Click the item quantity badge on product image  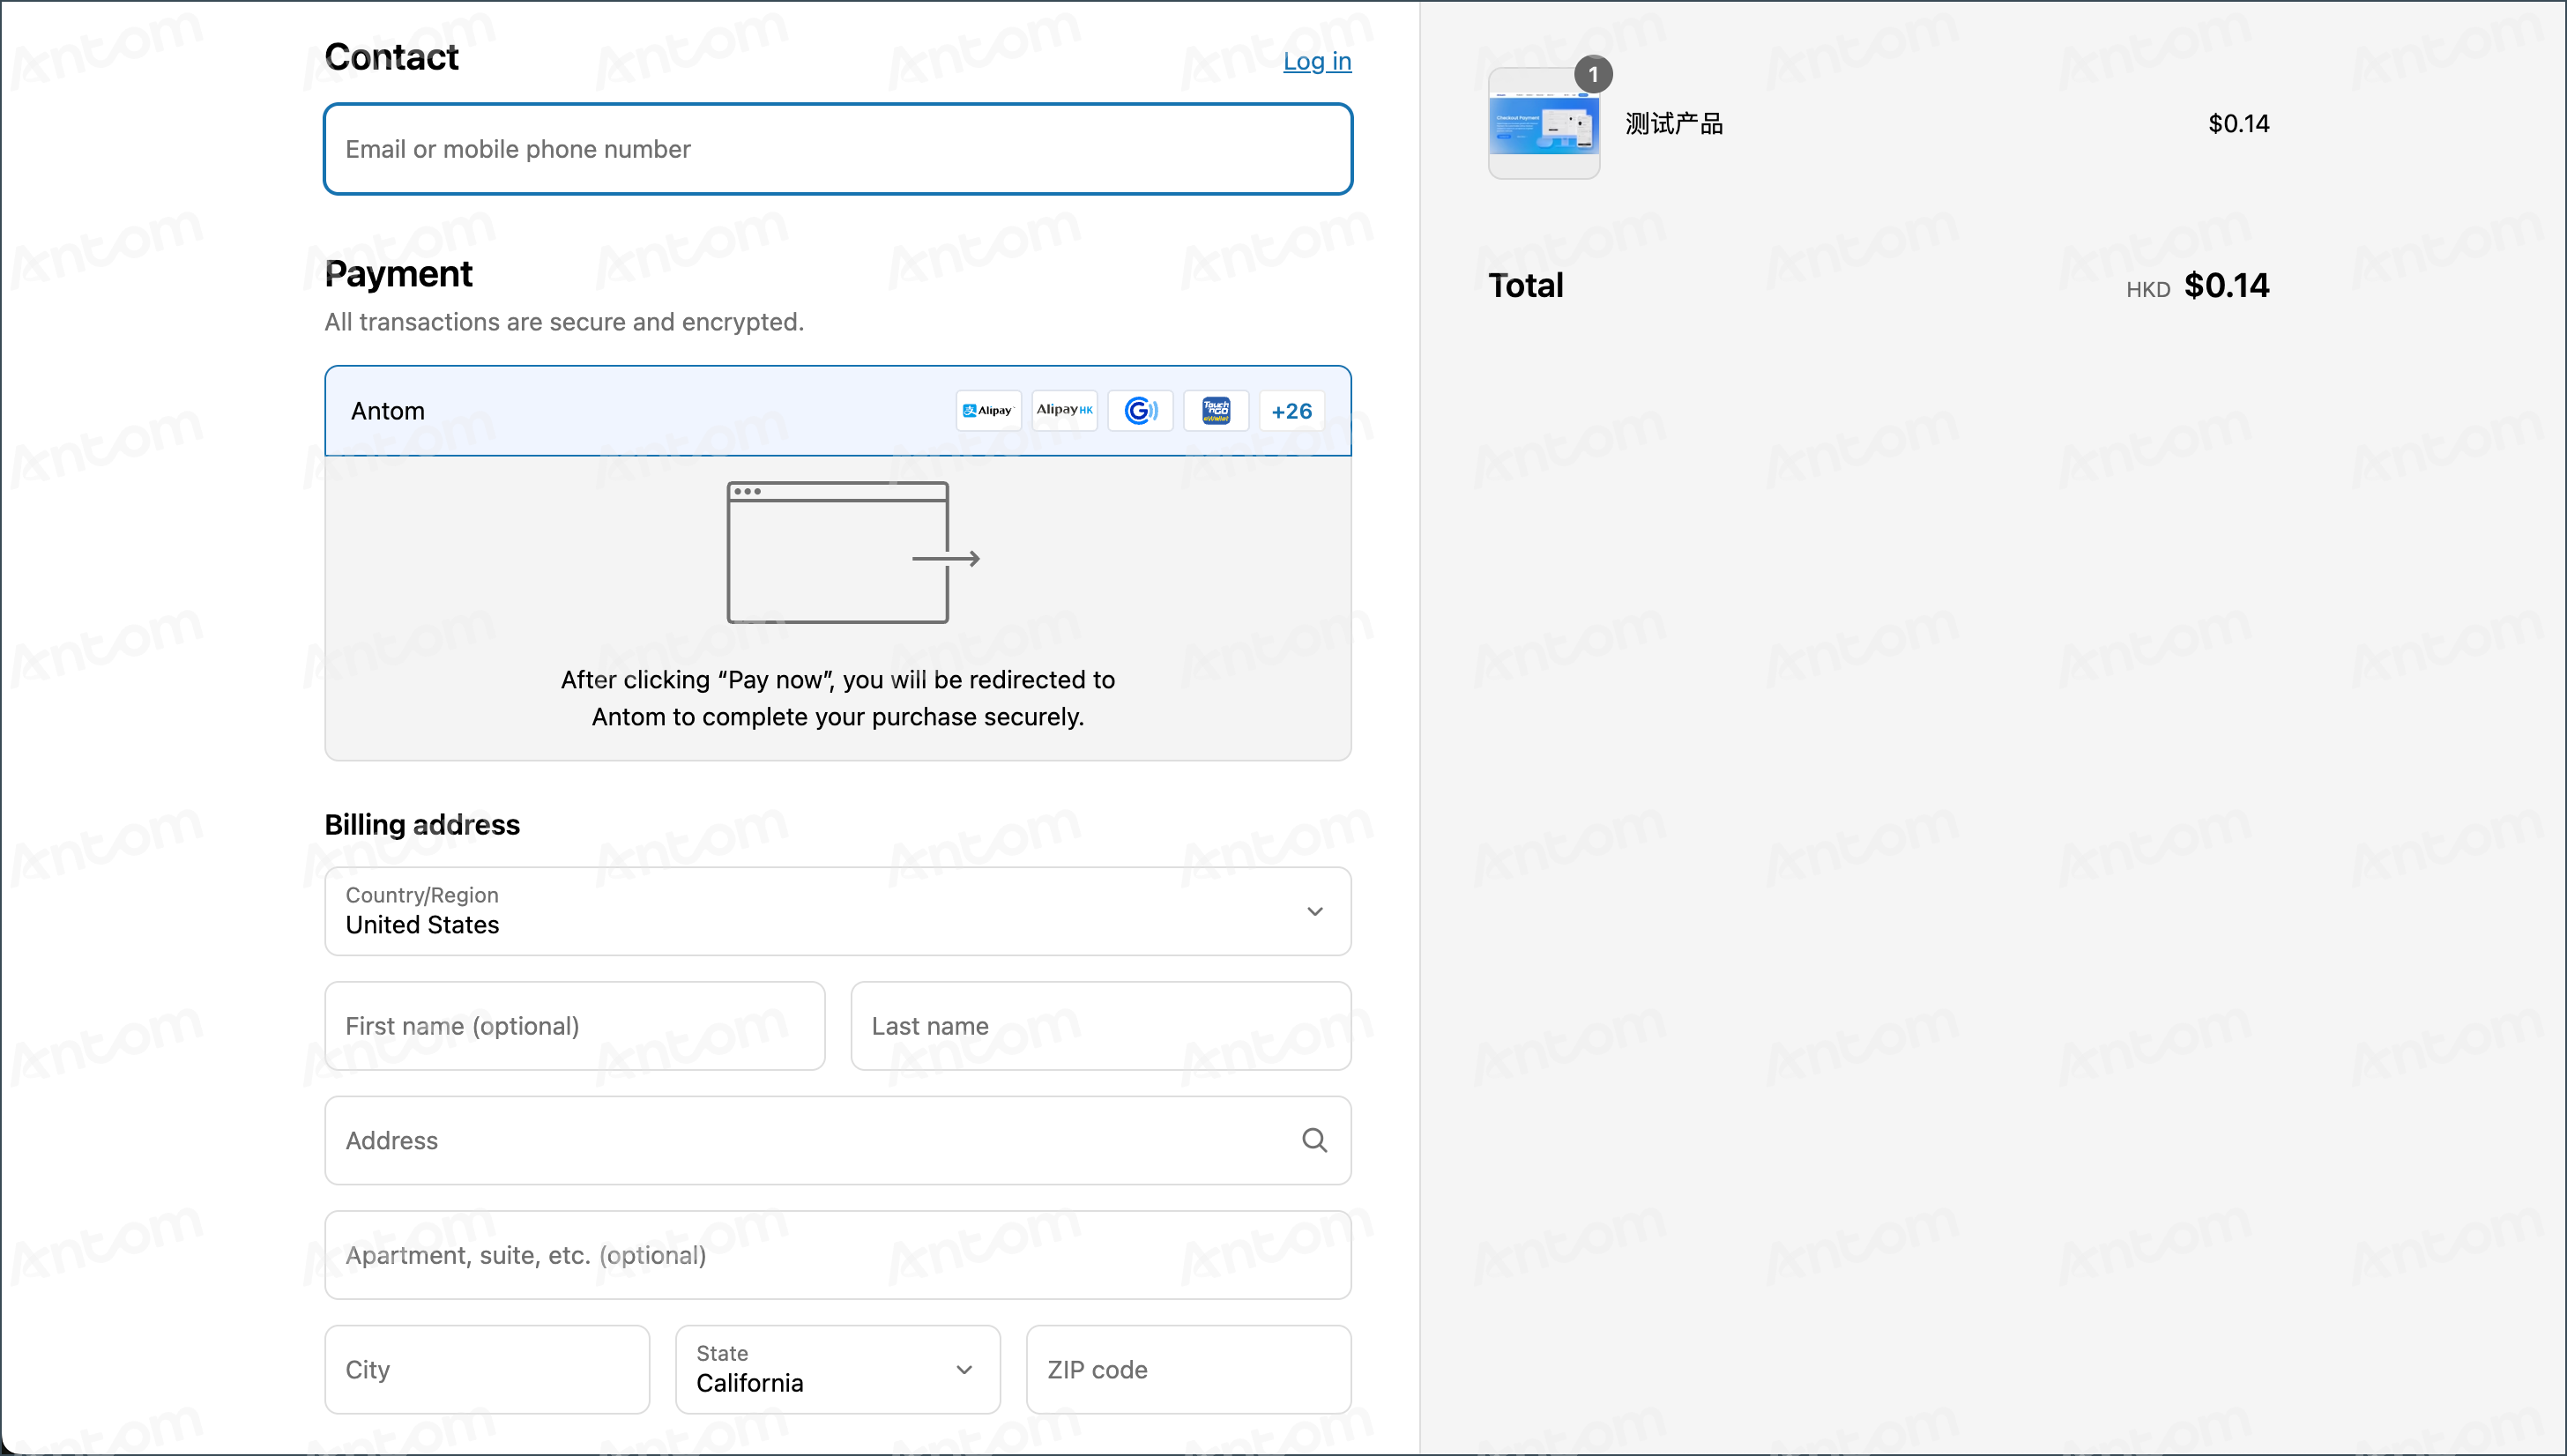(1593, 74)
